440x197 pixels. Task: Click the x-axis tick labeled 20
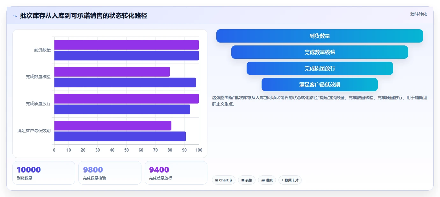pos(83,150)
